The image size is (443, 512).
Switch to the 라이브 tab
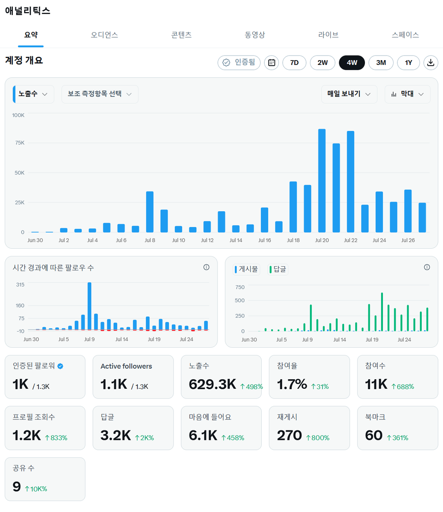coord(328,35)
